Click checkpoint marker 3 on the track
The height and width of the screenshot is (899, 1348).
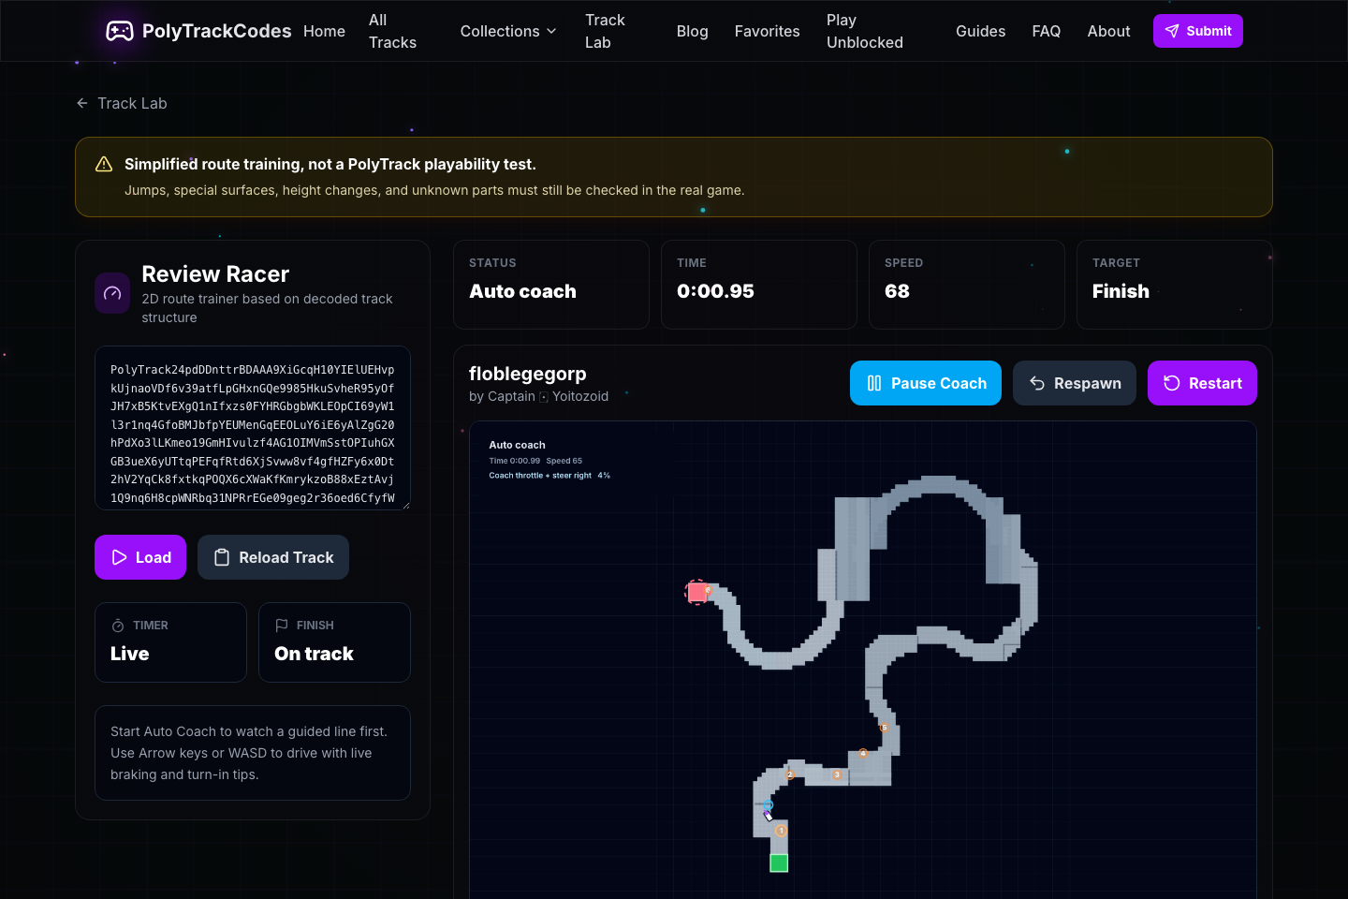(837, 774)
